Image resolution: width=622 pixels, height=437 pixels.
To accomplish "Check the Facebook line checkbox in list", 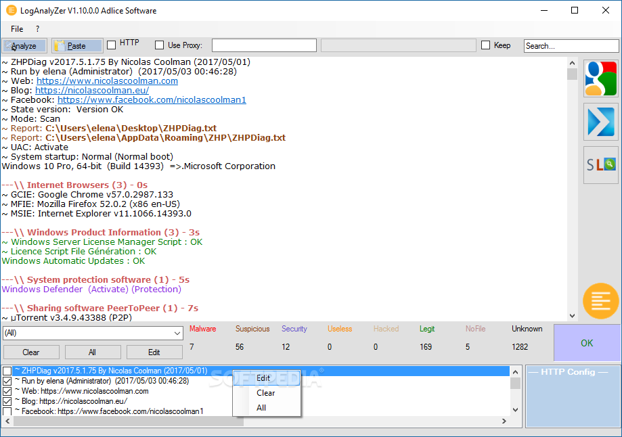I will 7,411.
